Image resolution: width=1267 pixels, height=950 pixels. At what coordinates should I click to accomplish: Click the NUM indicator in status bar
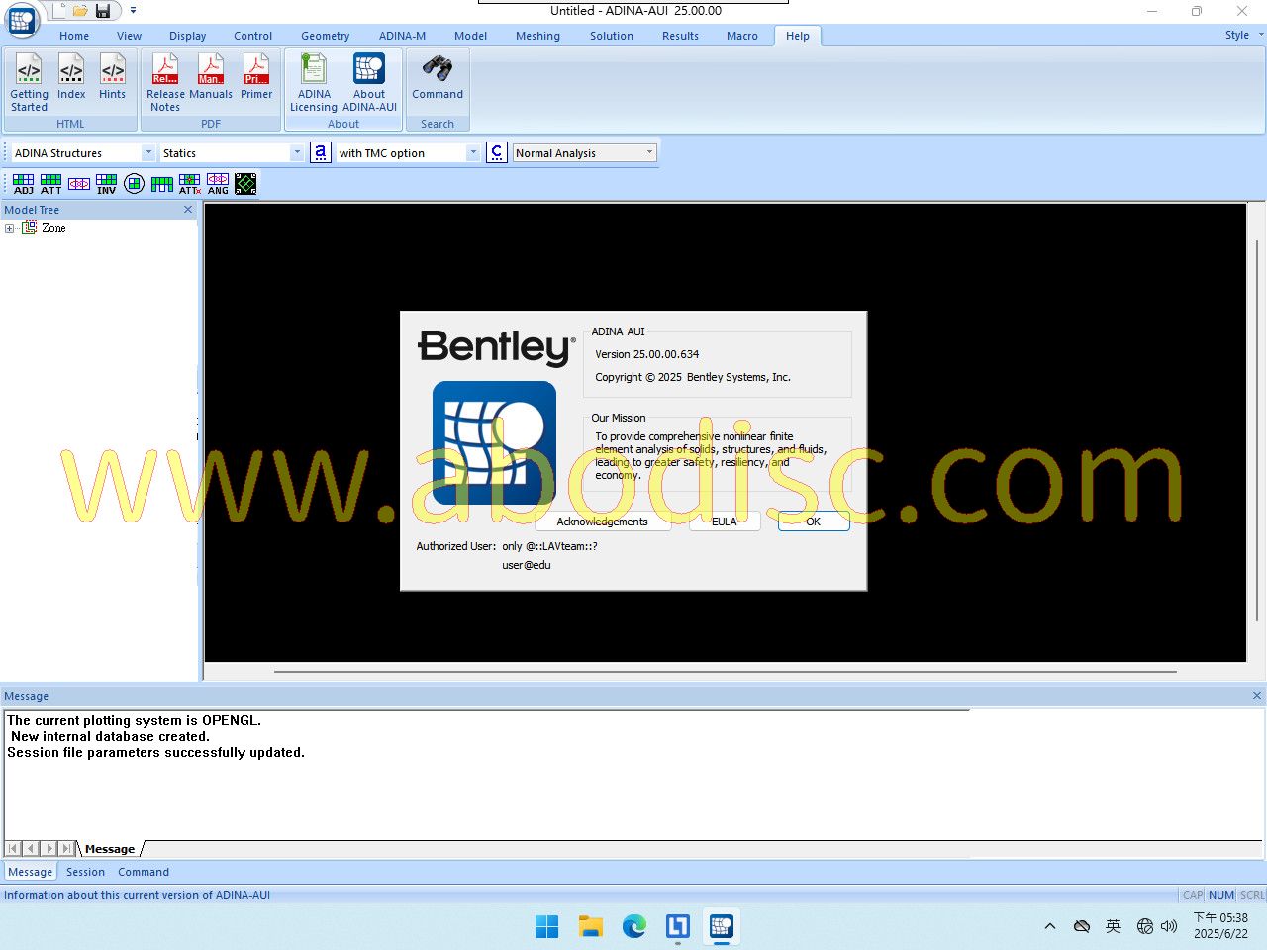pyautogui.click(x=1221, y=895)
